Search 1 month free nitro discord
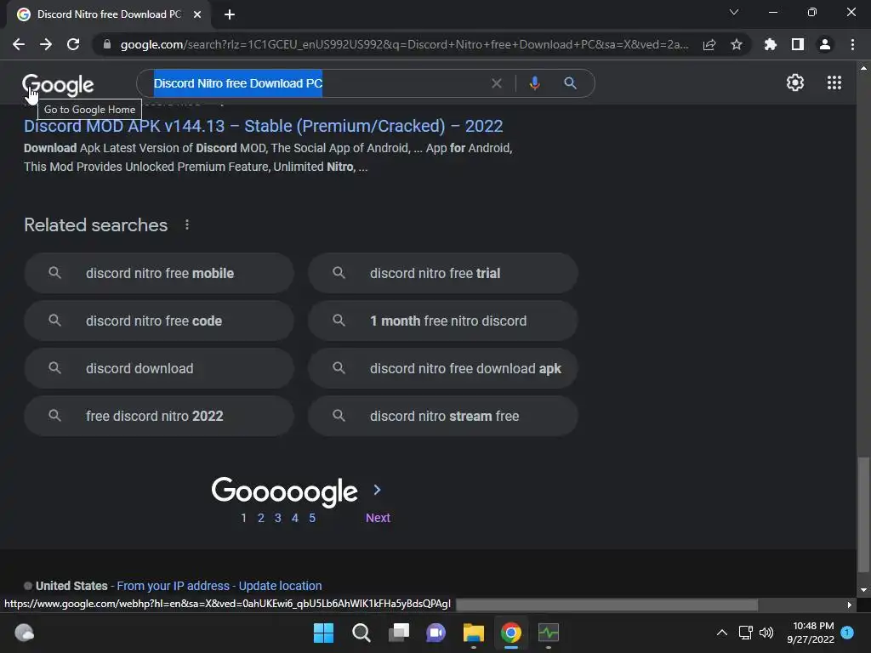This screenshot has width=871, height=653. click(x=442, y=321)
